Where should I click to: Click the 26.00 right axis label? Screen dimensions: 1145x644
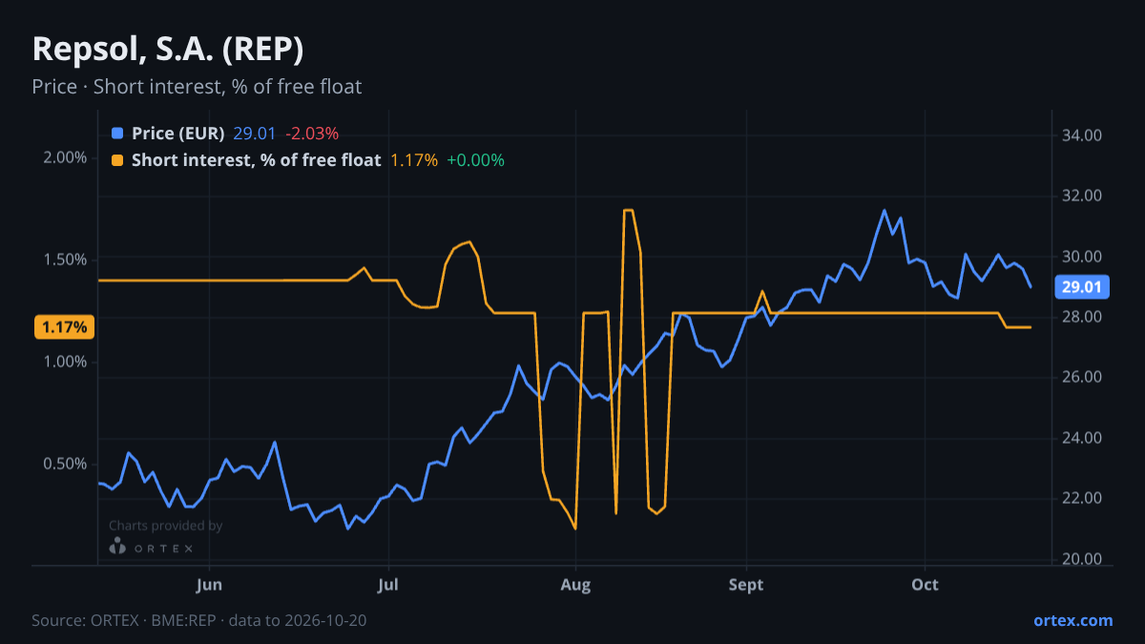[1082, 377]
